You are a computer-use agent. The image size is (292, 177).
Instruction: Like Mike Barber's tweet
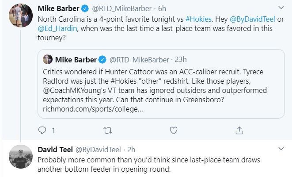(x=174, y=131)
